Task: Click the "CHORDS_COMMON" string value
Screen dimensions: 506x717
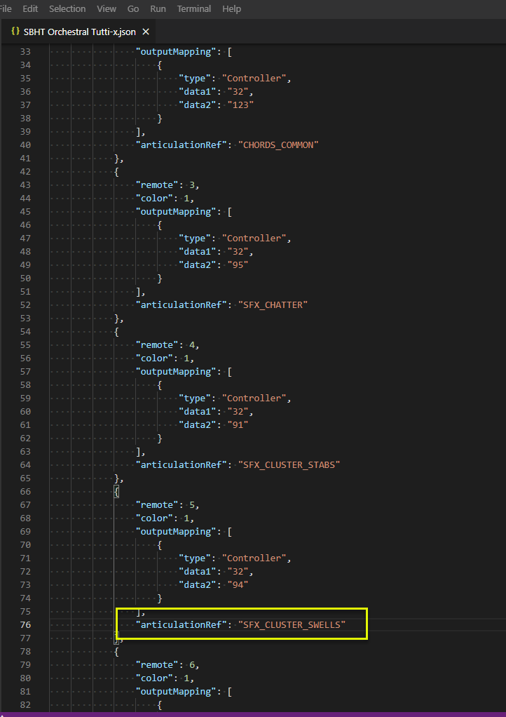Action: click(x=278, y=145)
